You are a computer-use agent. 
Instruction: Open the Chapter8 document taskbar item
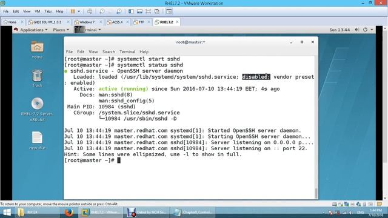pyautogui.click(x=193, y=213)
